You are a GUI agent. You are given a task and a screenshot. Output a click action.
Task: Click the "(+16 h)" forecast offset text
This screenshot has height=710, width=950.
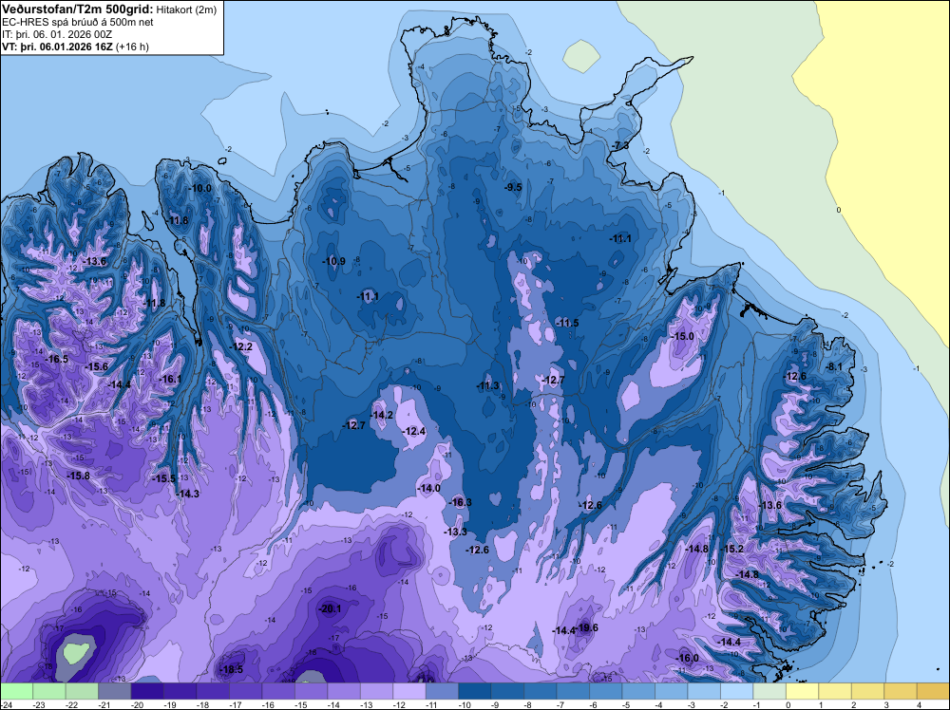(x=132, y=47)
